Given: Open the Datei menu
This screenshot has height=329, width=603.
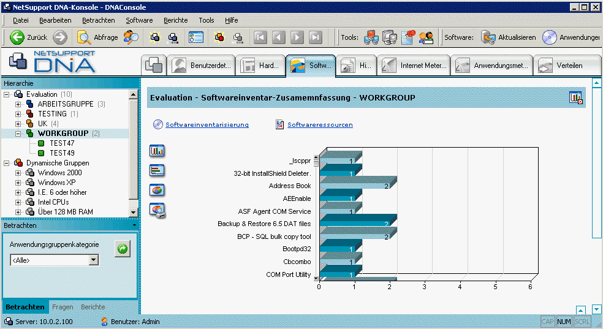Looking at the screenshot, I should (20, 20).
